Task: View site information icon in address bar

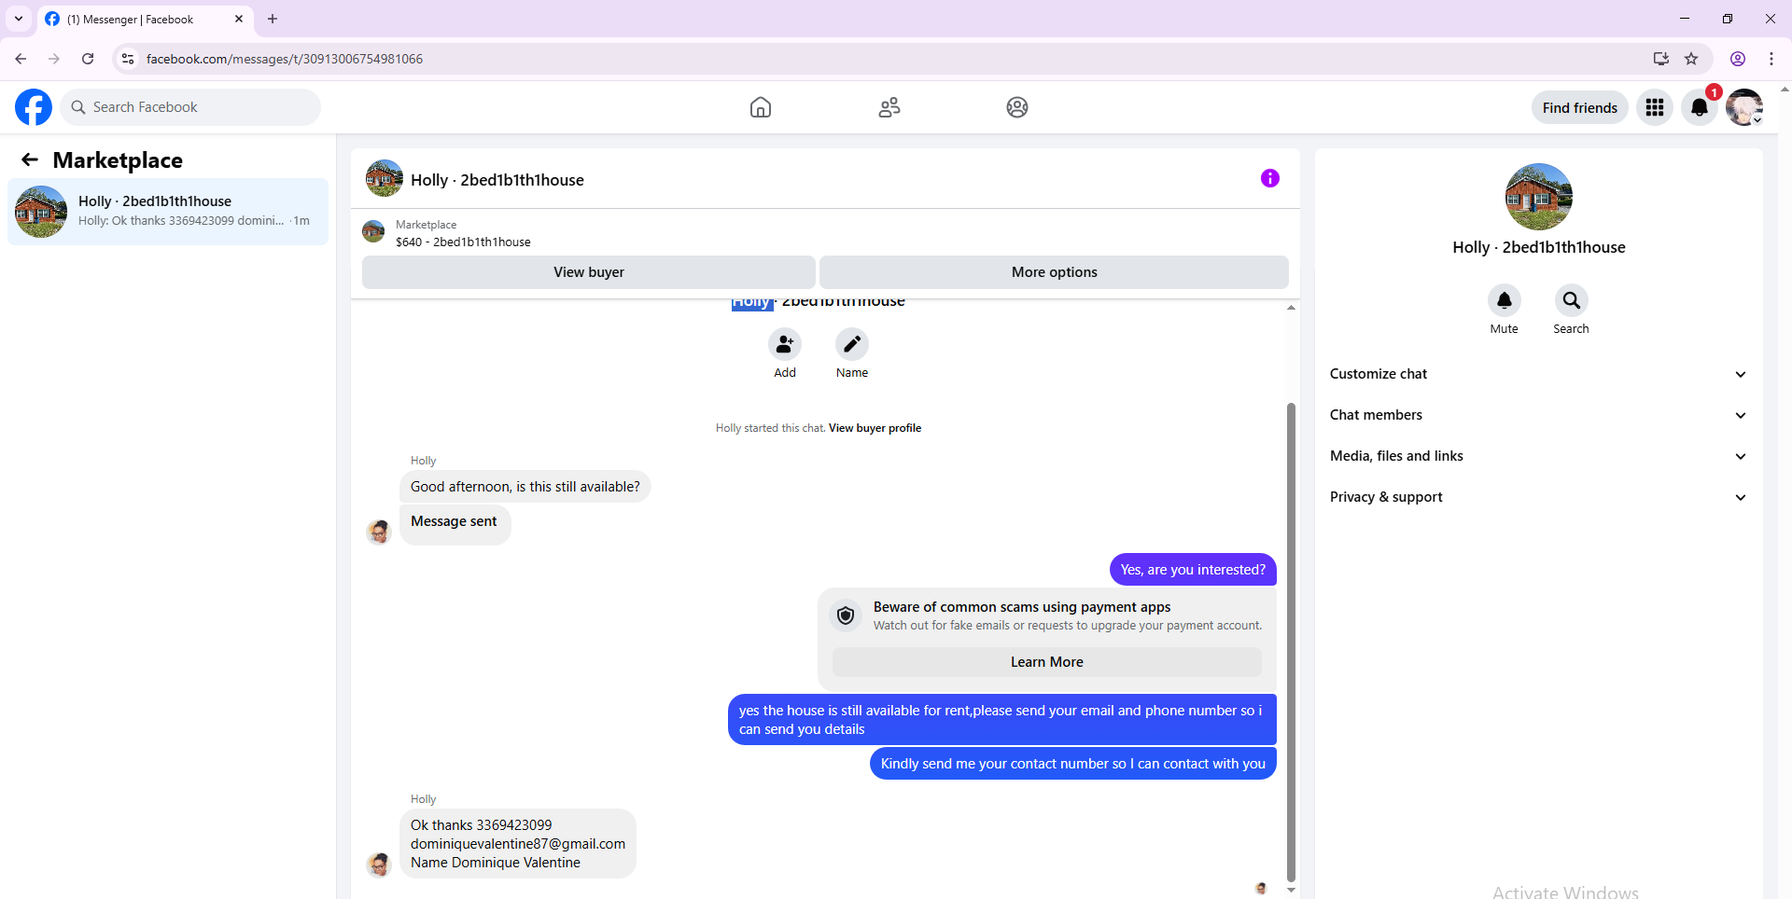Action: click(128, 59)
